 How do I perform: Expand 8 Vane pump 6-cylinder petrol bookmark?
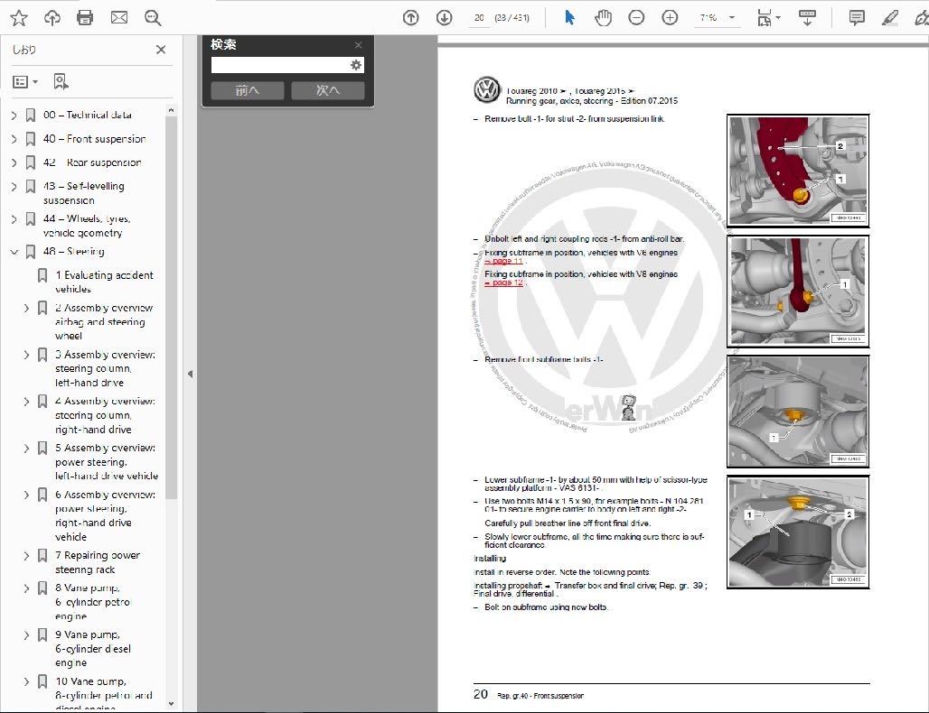click(27, 588)
